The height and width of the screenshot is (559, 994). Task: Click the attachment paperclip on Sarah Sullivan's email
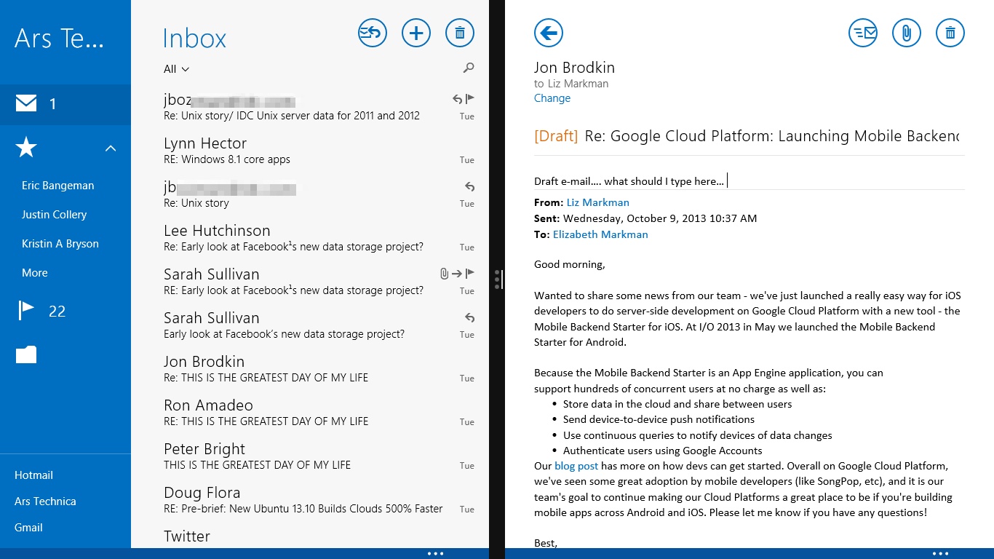(444, 274)
